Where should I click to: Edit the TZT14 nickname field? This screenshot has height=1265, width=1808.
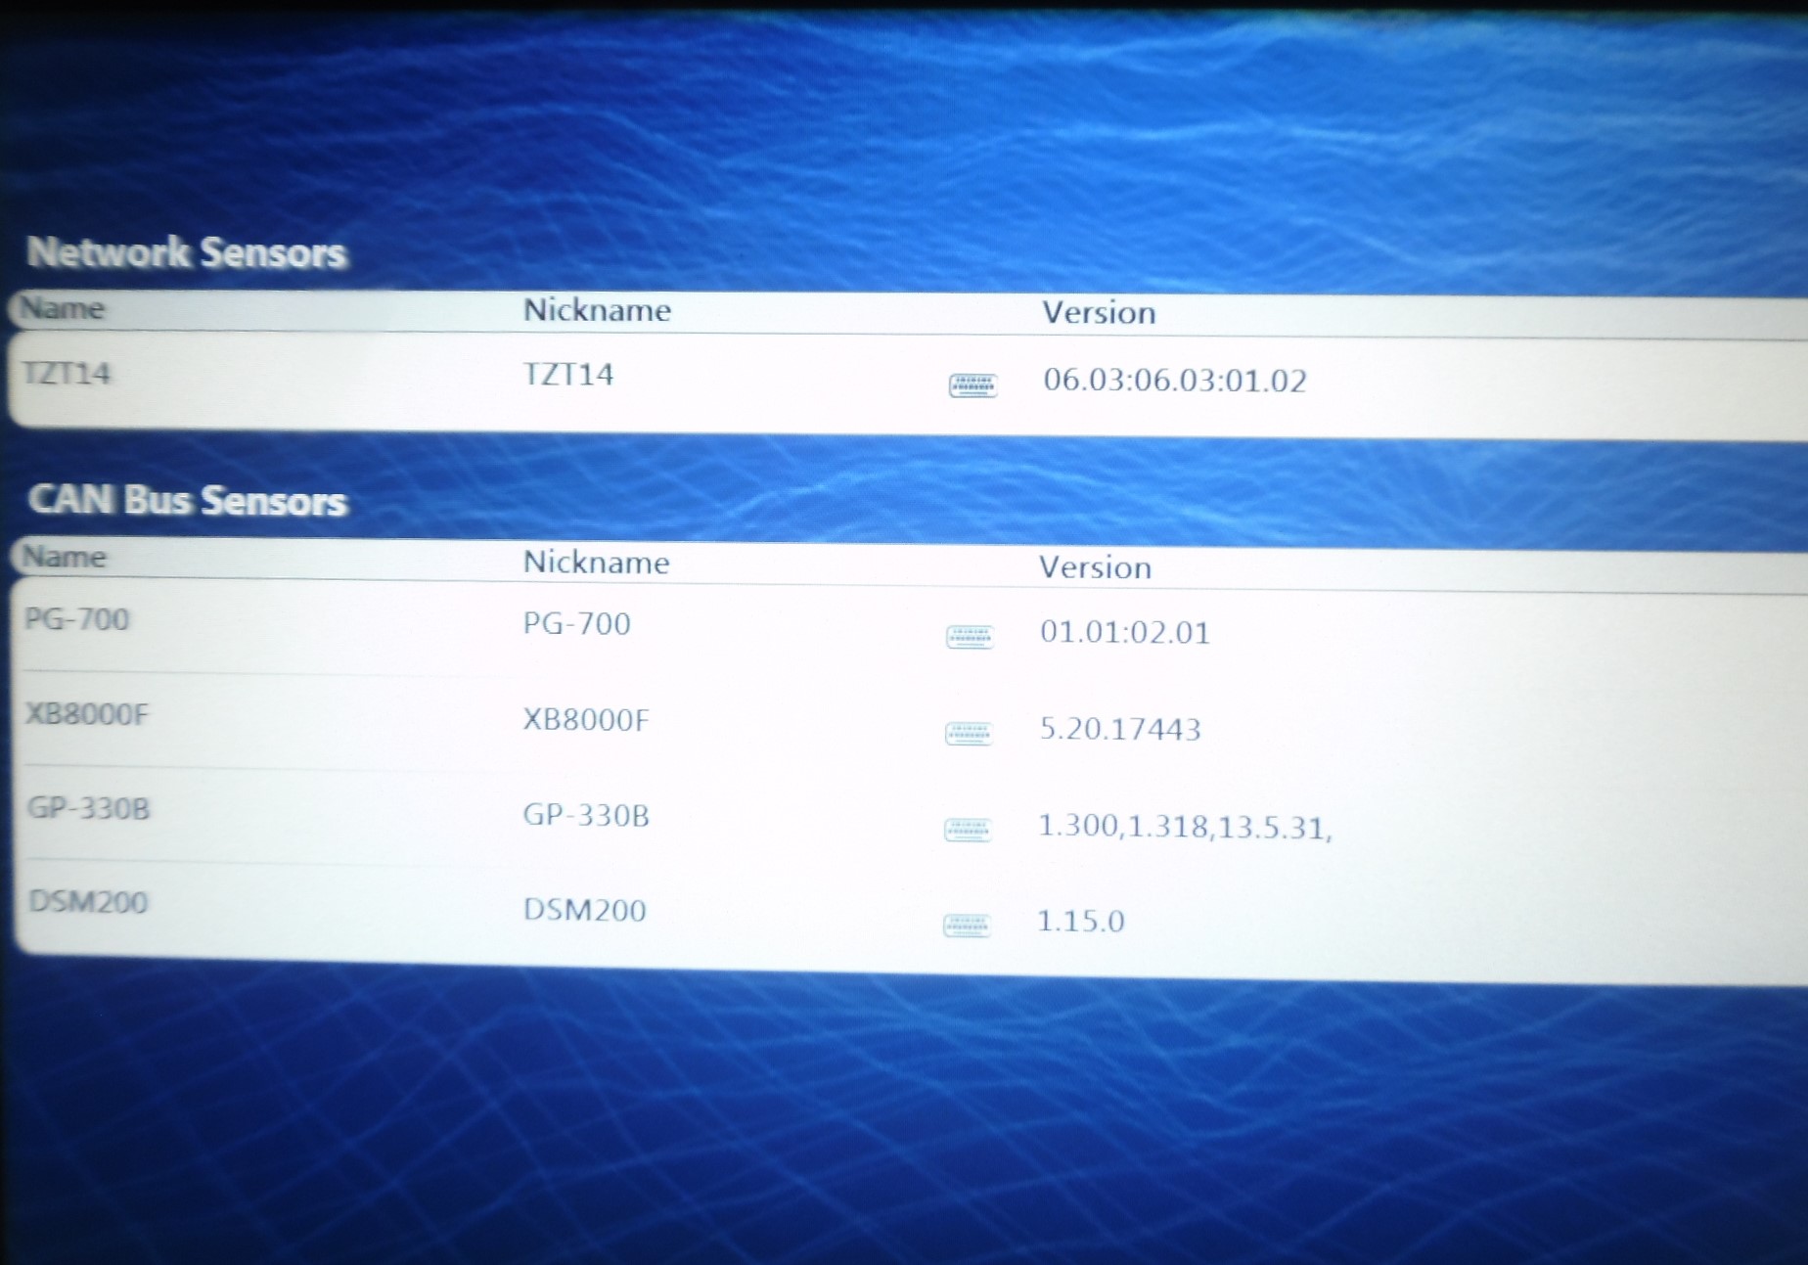click(568, 375)
